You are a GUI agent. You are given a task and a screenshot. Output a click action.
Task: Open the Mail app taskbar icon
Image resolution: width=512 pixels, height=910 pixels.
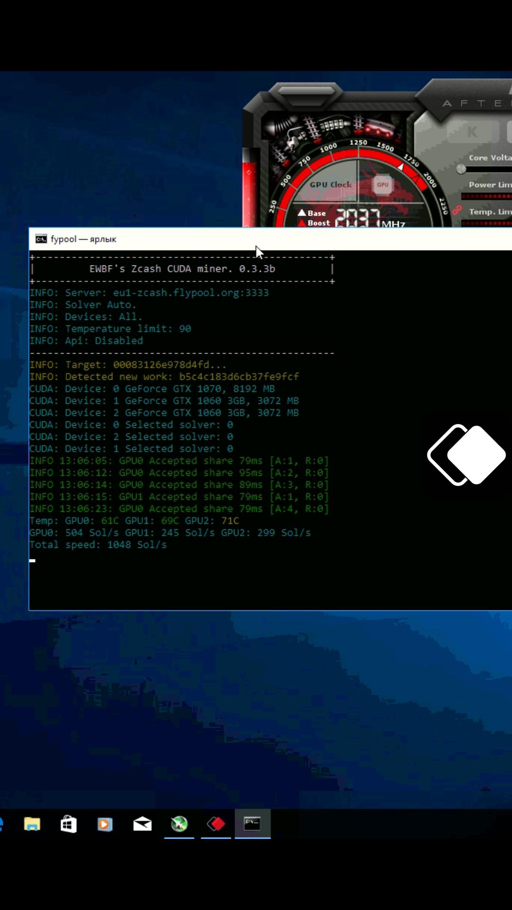point(142,824)
